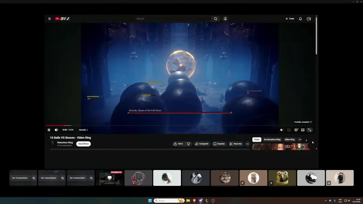Open Brave browser from the taskbar
Image resolution: width=363 pixels, height=204 pixels.
(x=194, y=201)
